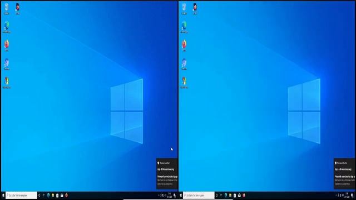
Task: Open Cortana circle on right taskbar
Action: (216, 195)
